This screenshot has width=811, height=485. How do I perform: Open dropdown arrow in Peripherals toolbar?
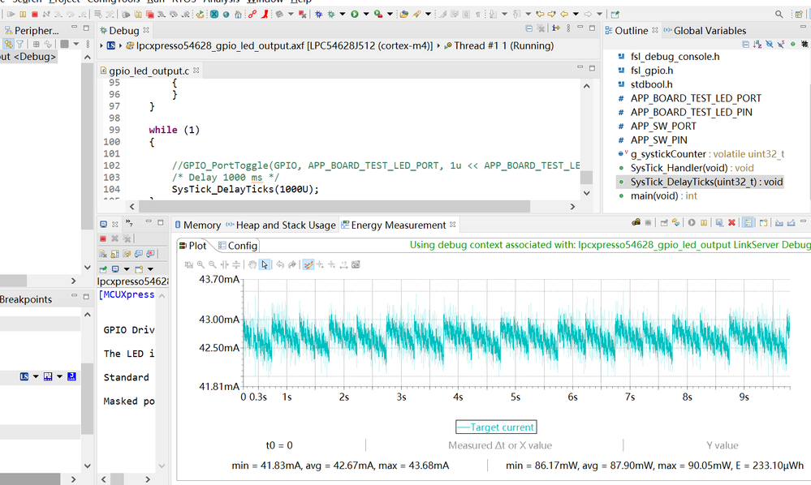(75, 45)
